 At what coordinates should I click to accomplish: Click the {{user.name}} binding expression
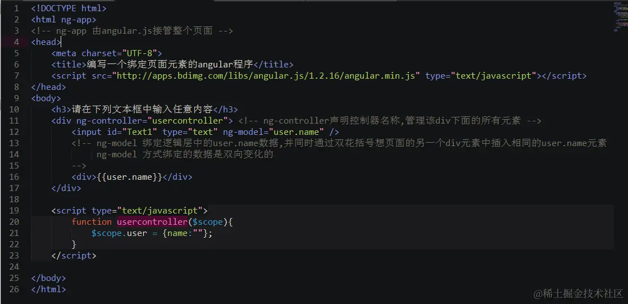tap(129, 176)
